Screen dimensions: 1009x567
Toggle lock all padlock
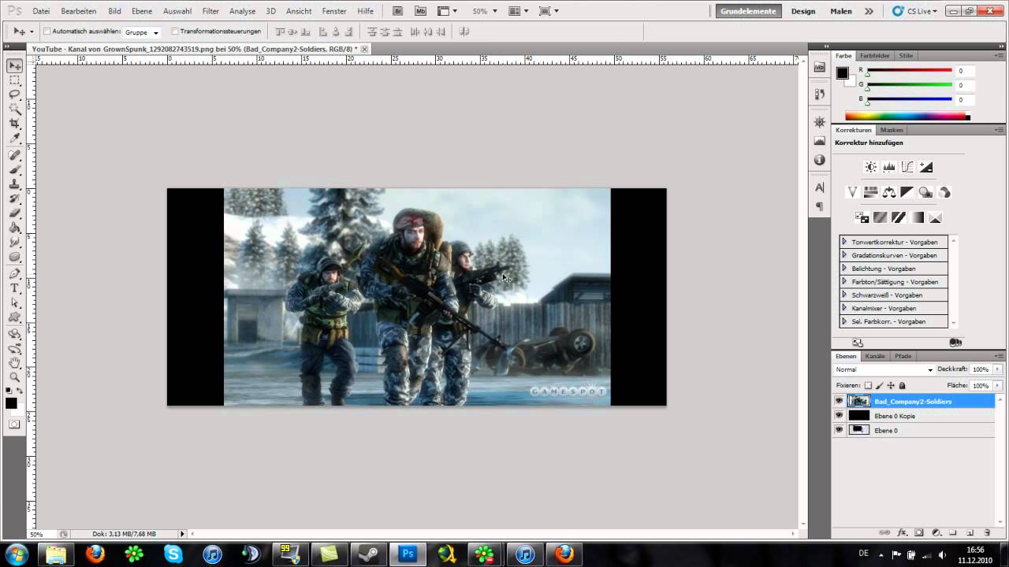(902, 386)
